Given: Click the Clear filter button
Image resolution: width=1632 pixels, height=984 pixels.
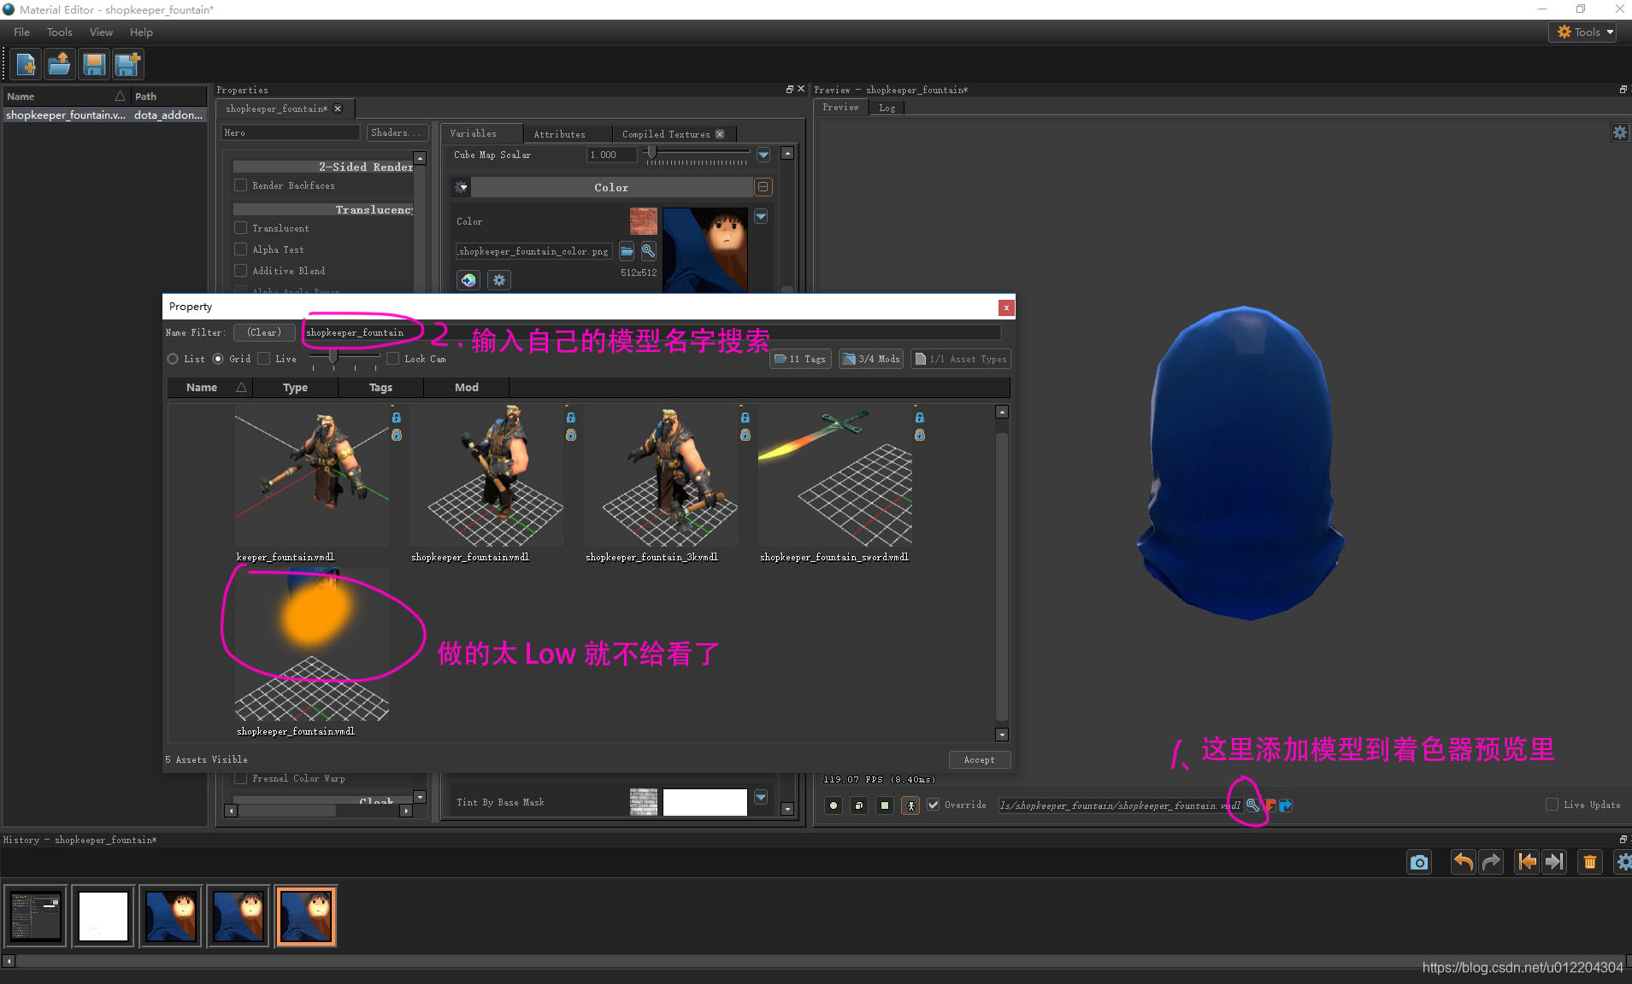Looking at the screenshot, I should (x=264, y=332).
